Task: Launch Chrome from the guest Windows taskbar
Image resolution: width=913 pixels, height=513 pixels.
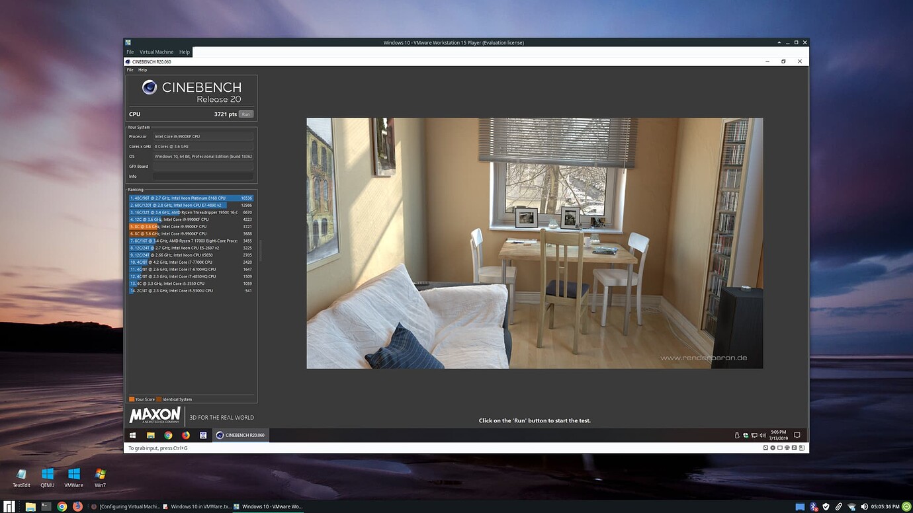Action: [x=169, y=436]
